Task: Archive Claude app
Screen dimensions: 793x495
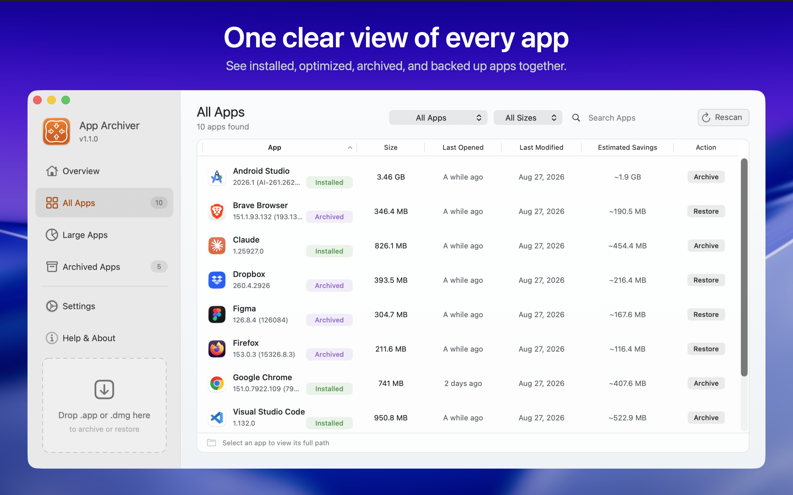Action: coord(706,246)
